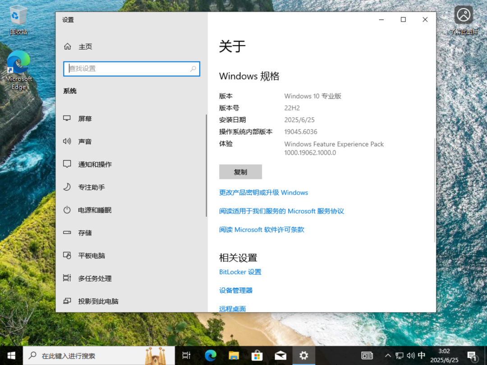The width and height of the screenshot is (487, 365).
Task: Launch Edge from the taskbar
Action: click(210, 356)
